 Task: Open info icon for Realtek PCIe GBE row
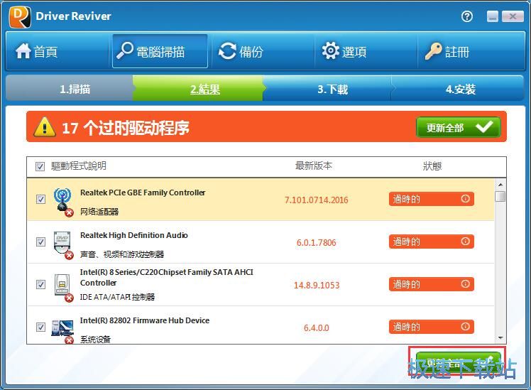(465, 199)
